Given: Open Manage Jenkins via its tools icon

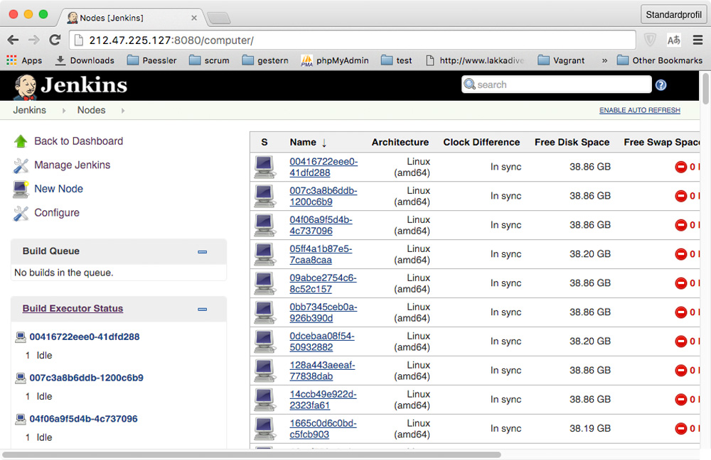Looking at the screenshot, I should point(21,165).
